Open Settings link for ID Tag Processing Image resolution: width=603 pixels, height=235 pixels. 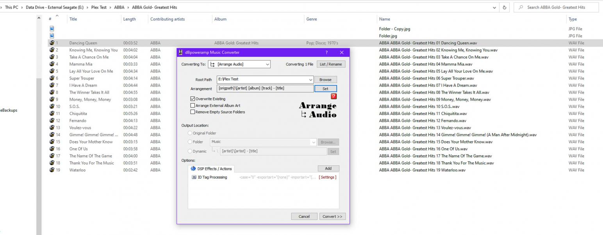pyautogui.click(x=327, y=177)
